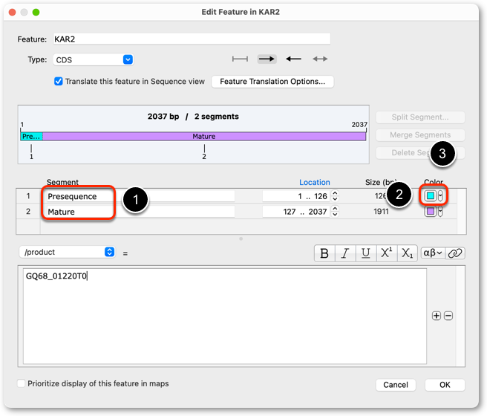Viewport: 487px width, 416px height.
Task: Click row number 1 in segment table
Action: (28, 196)
